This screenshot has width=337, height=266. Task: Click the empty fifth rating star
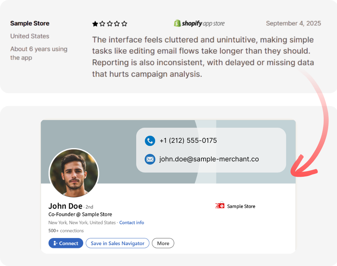point(124,23)
